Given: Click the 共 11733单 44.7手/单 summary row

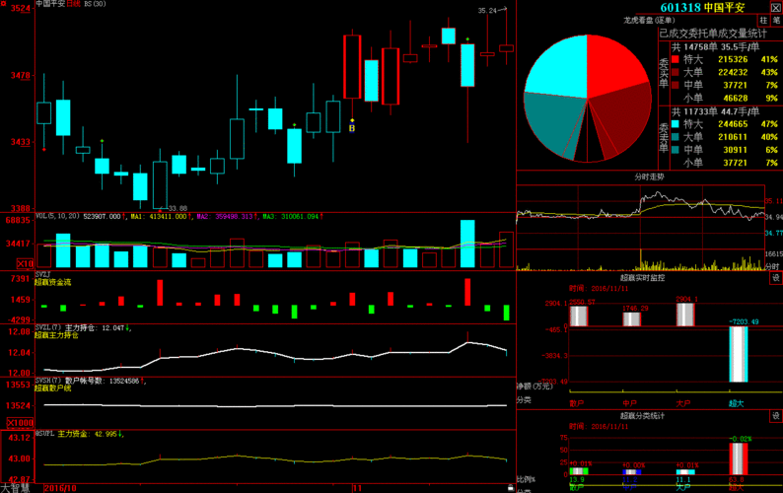Looking at the screenshot, I should 715,111.
